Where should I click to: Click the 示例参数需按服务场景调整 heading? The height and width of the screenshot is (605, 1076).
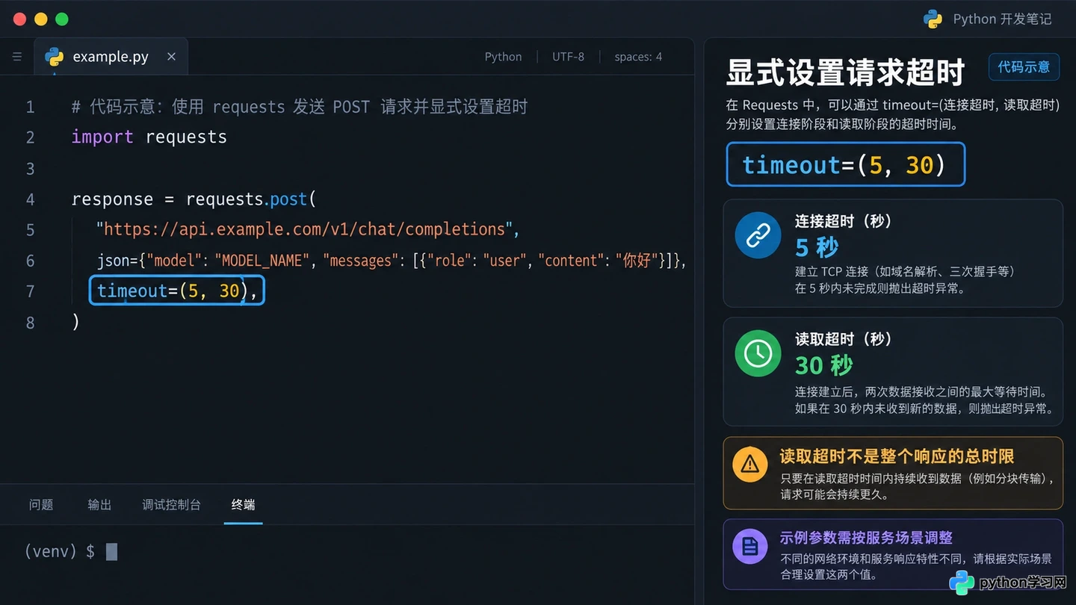[x=866, y=538]
